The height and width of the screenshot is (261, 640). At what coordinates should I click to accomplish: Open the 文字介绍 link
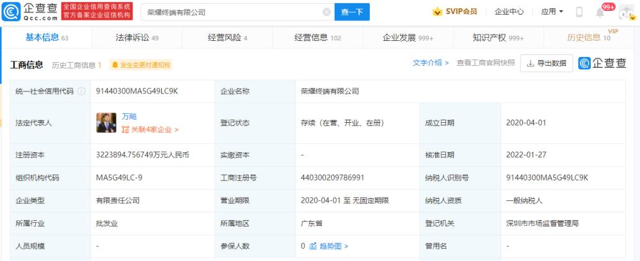click(x=431, y=63)
